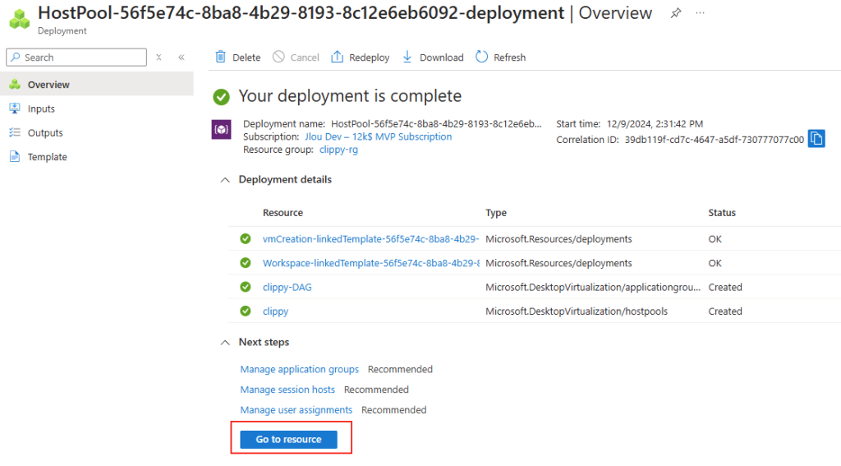Open the more options ellipsis in title
The width and height of the screenshot is (841, 466).
coord(700,13)
